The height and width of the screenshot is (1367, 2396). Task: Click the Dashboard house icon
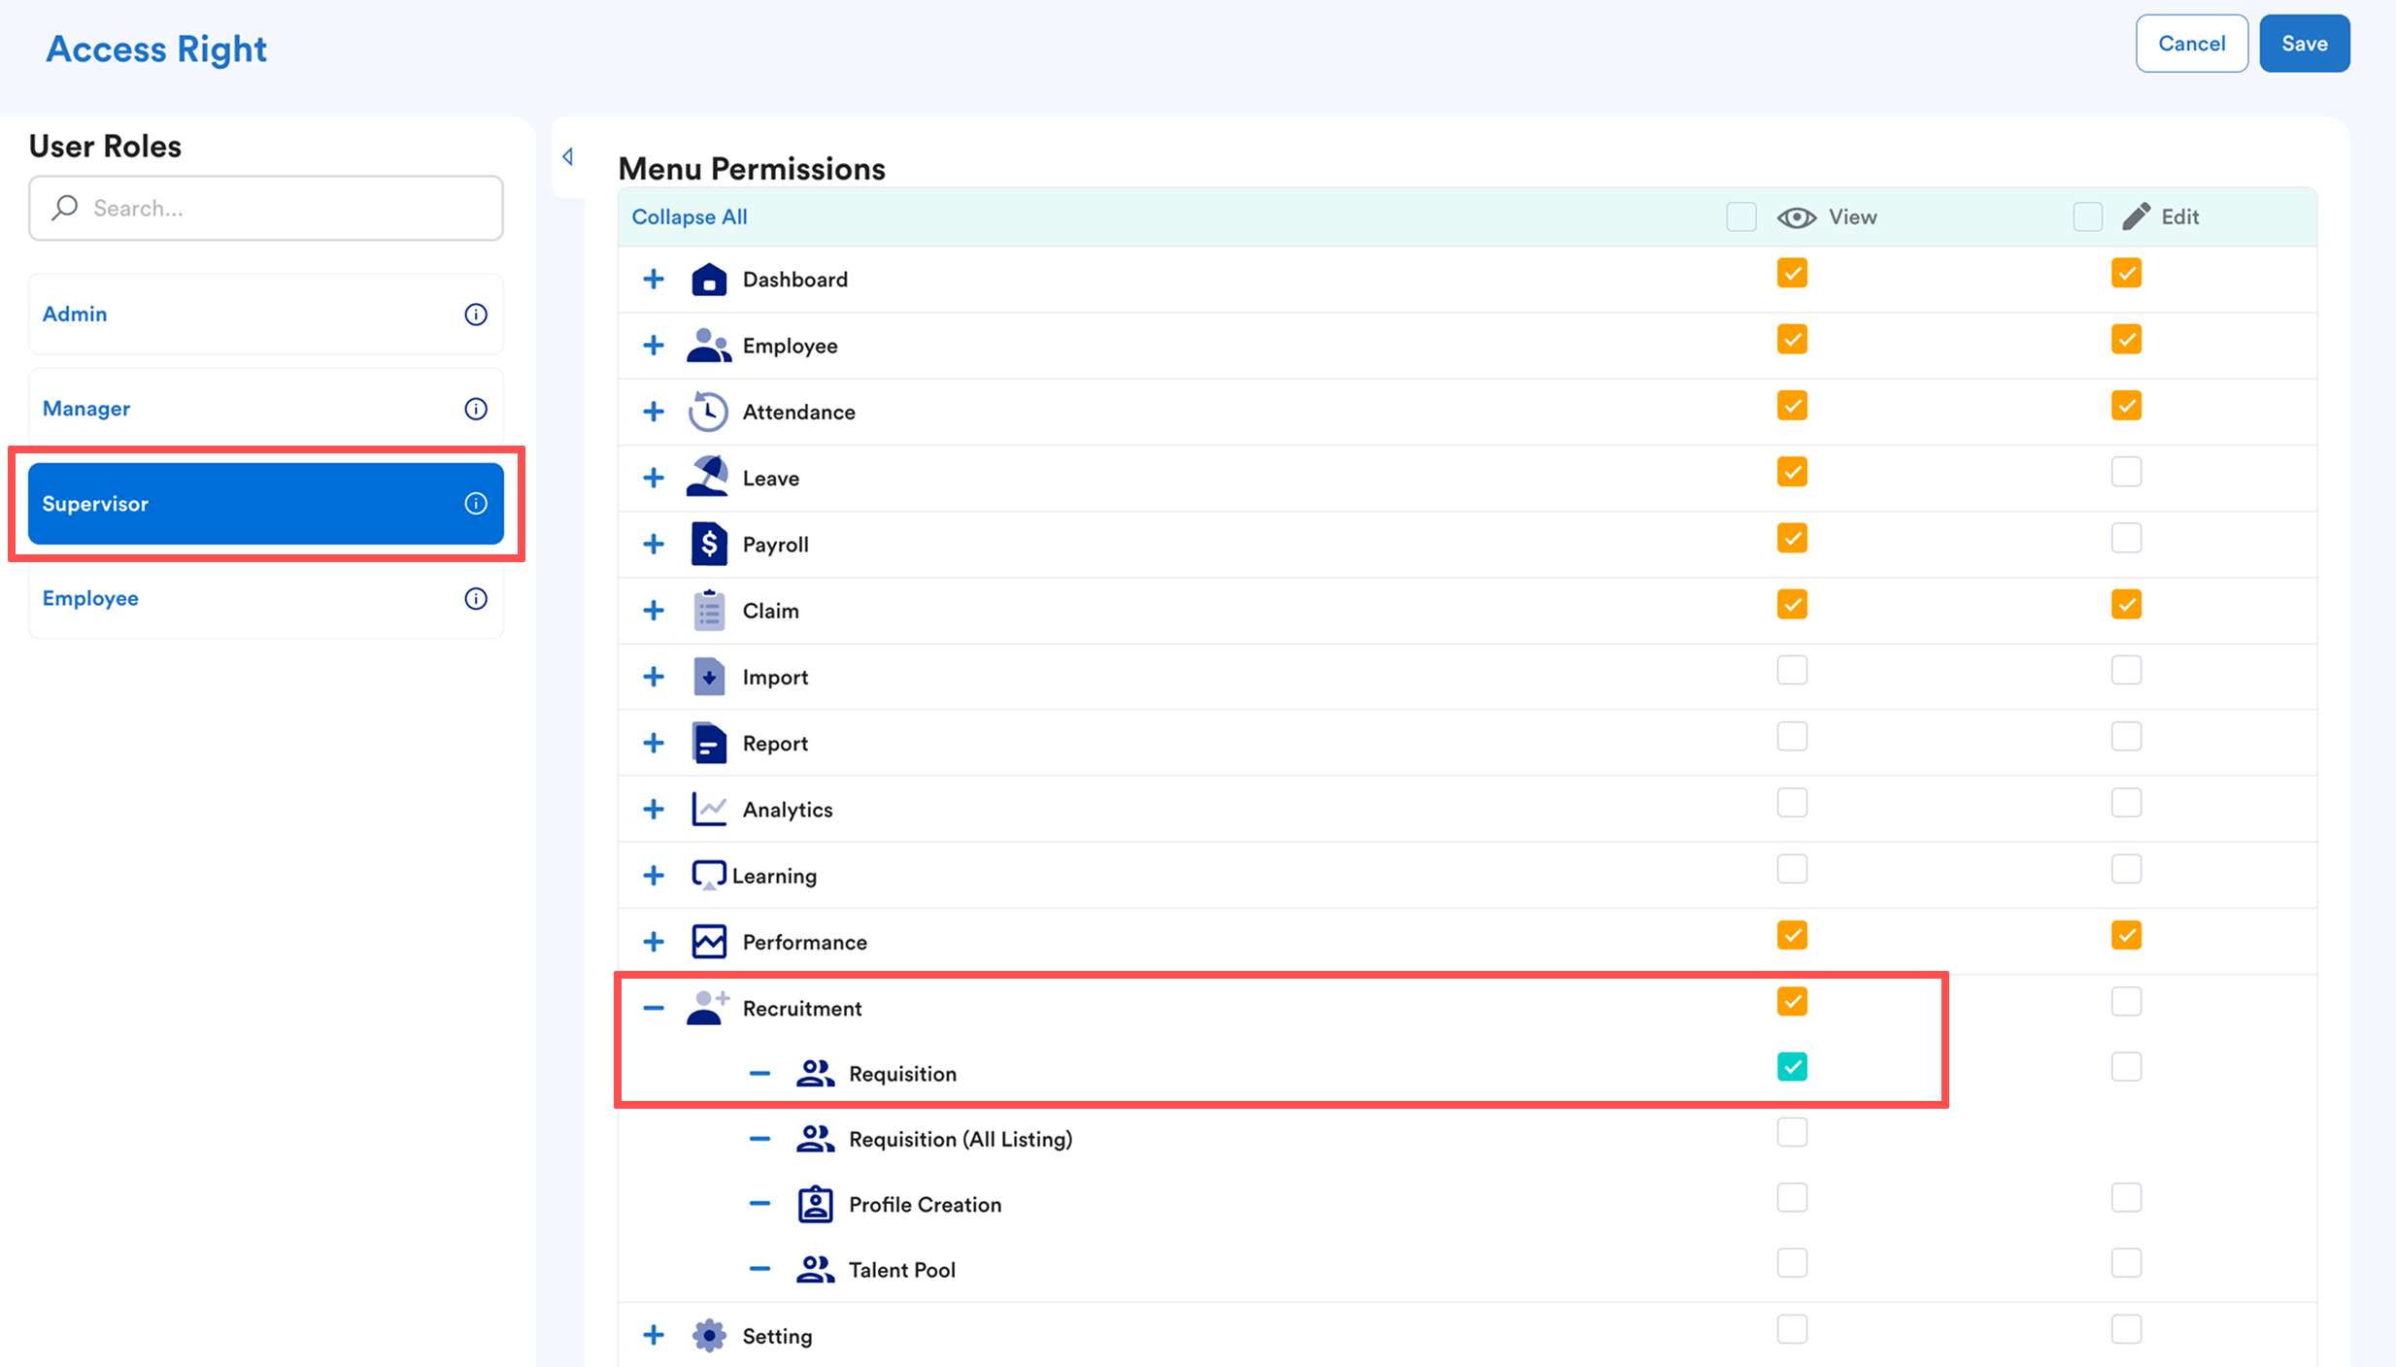click(709, 280)
